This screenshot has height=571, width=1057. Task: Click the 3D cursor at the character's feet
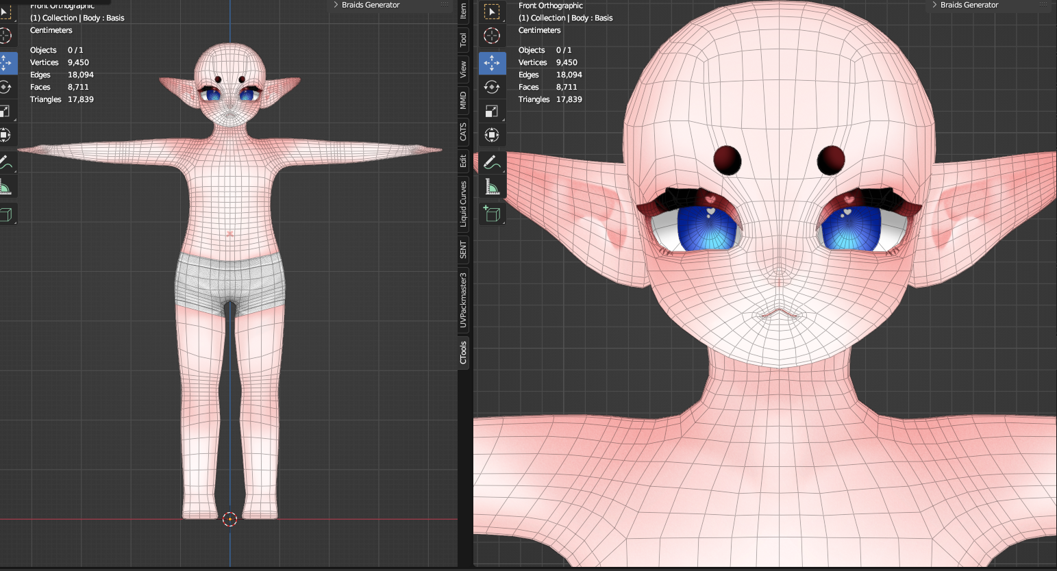point(230,519)
